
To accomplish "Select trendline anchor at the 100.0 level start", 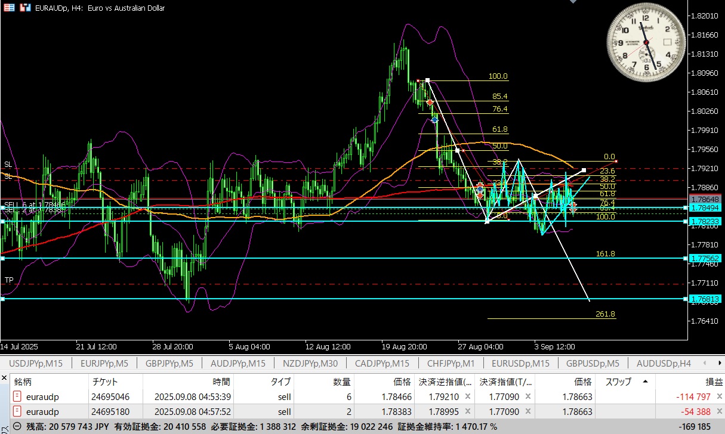I will [x=428, y=80].
